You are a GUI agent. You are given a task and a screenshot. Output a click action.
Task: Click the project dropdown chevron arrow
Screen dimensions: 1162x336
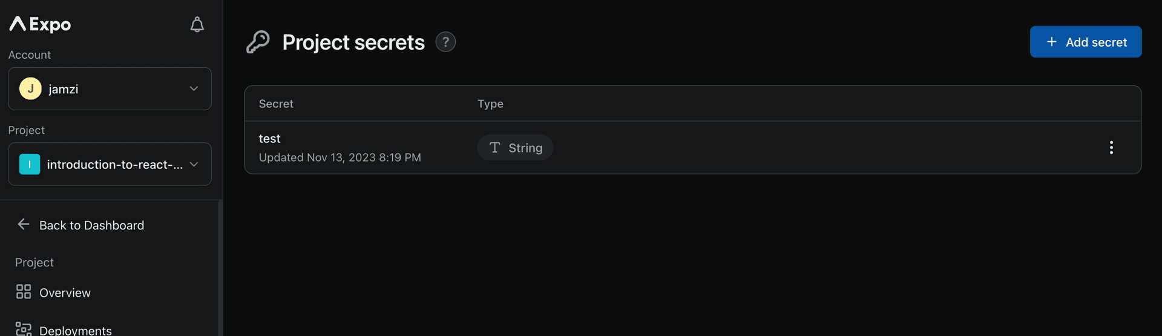194,164
